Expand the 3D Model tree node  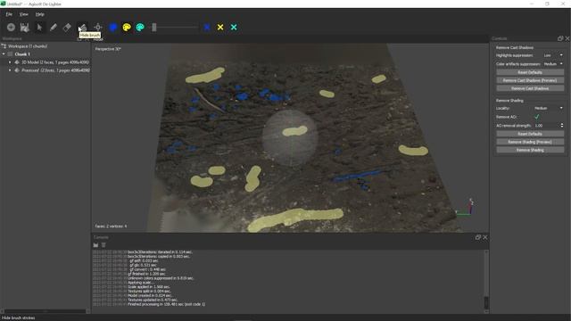coord(10,62)
